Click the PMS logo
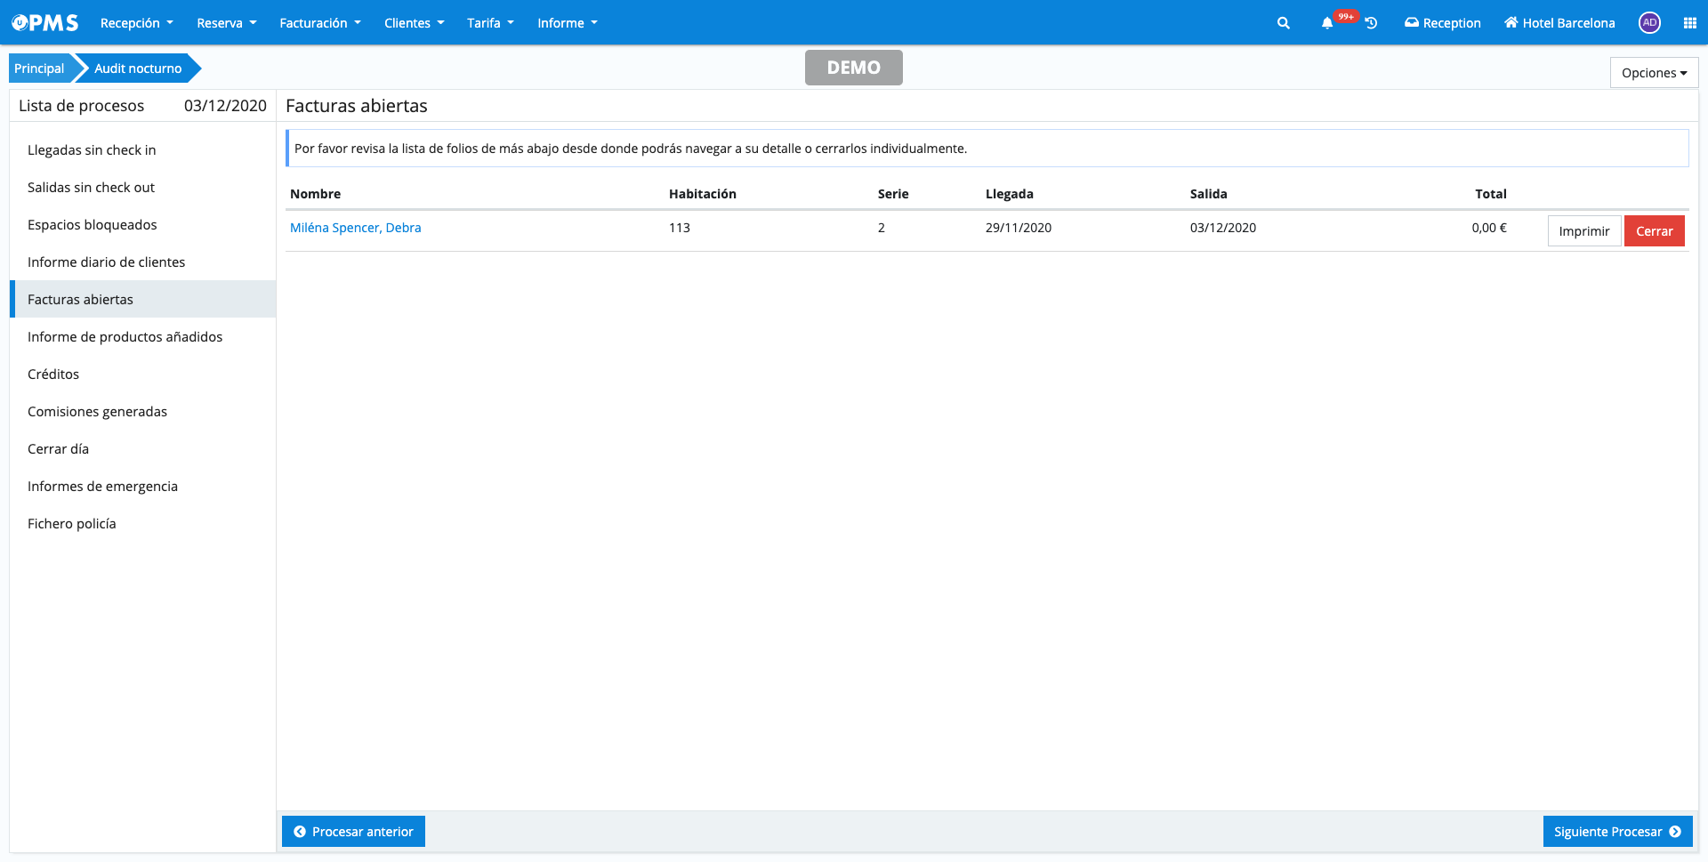This screenshot has width=1708, height=862. [45, 23]
